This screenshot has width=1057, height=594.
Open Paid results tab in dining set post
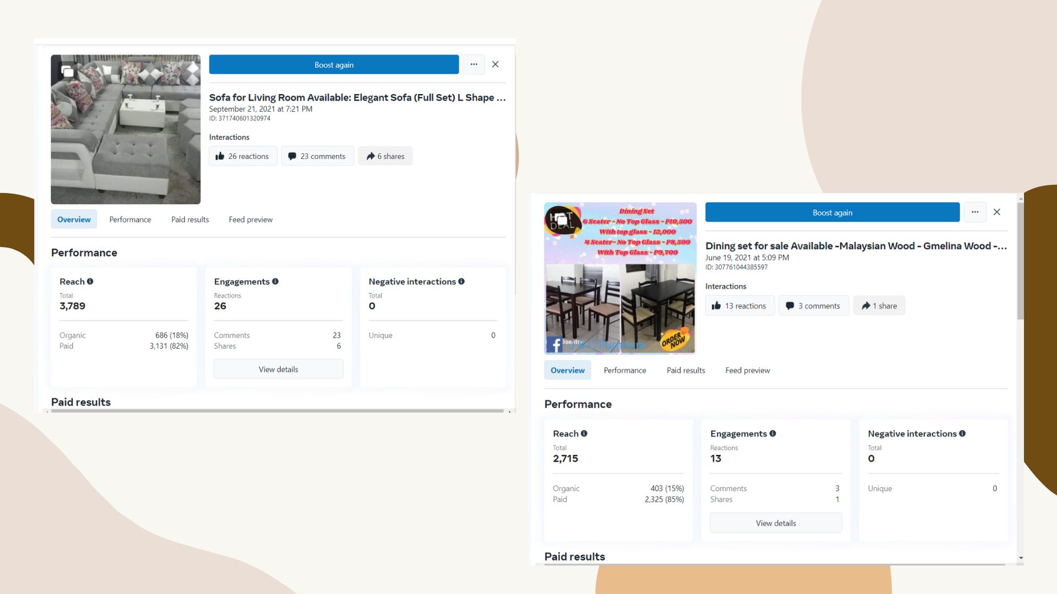click(685, 371)
